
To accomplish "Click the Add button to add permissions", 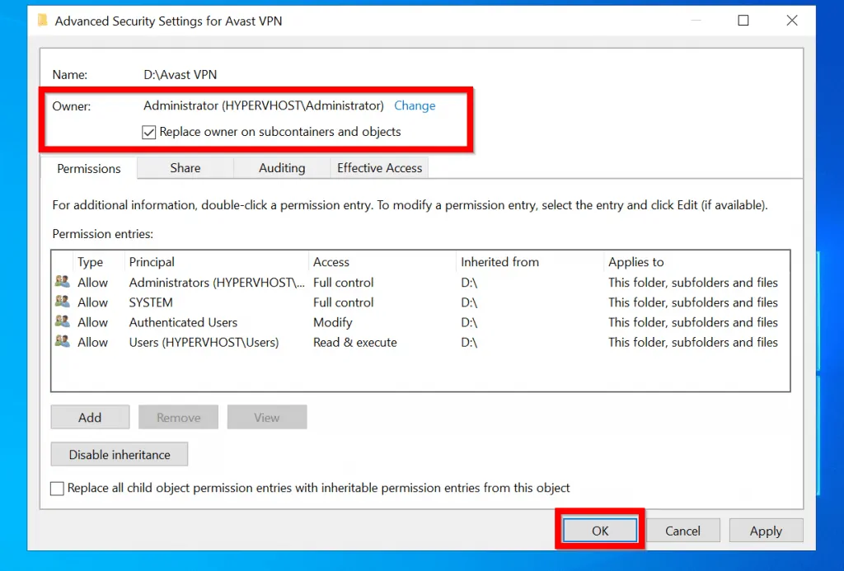I will pyautogui.click(x=90, y=417).
